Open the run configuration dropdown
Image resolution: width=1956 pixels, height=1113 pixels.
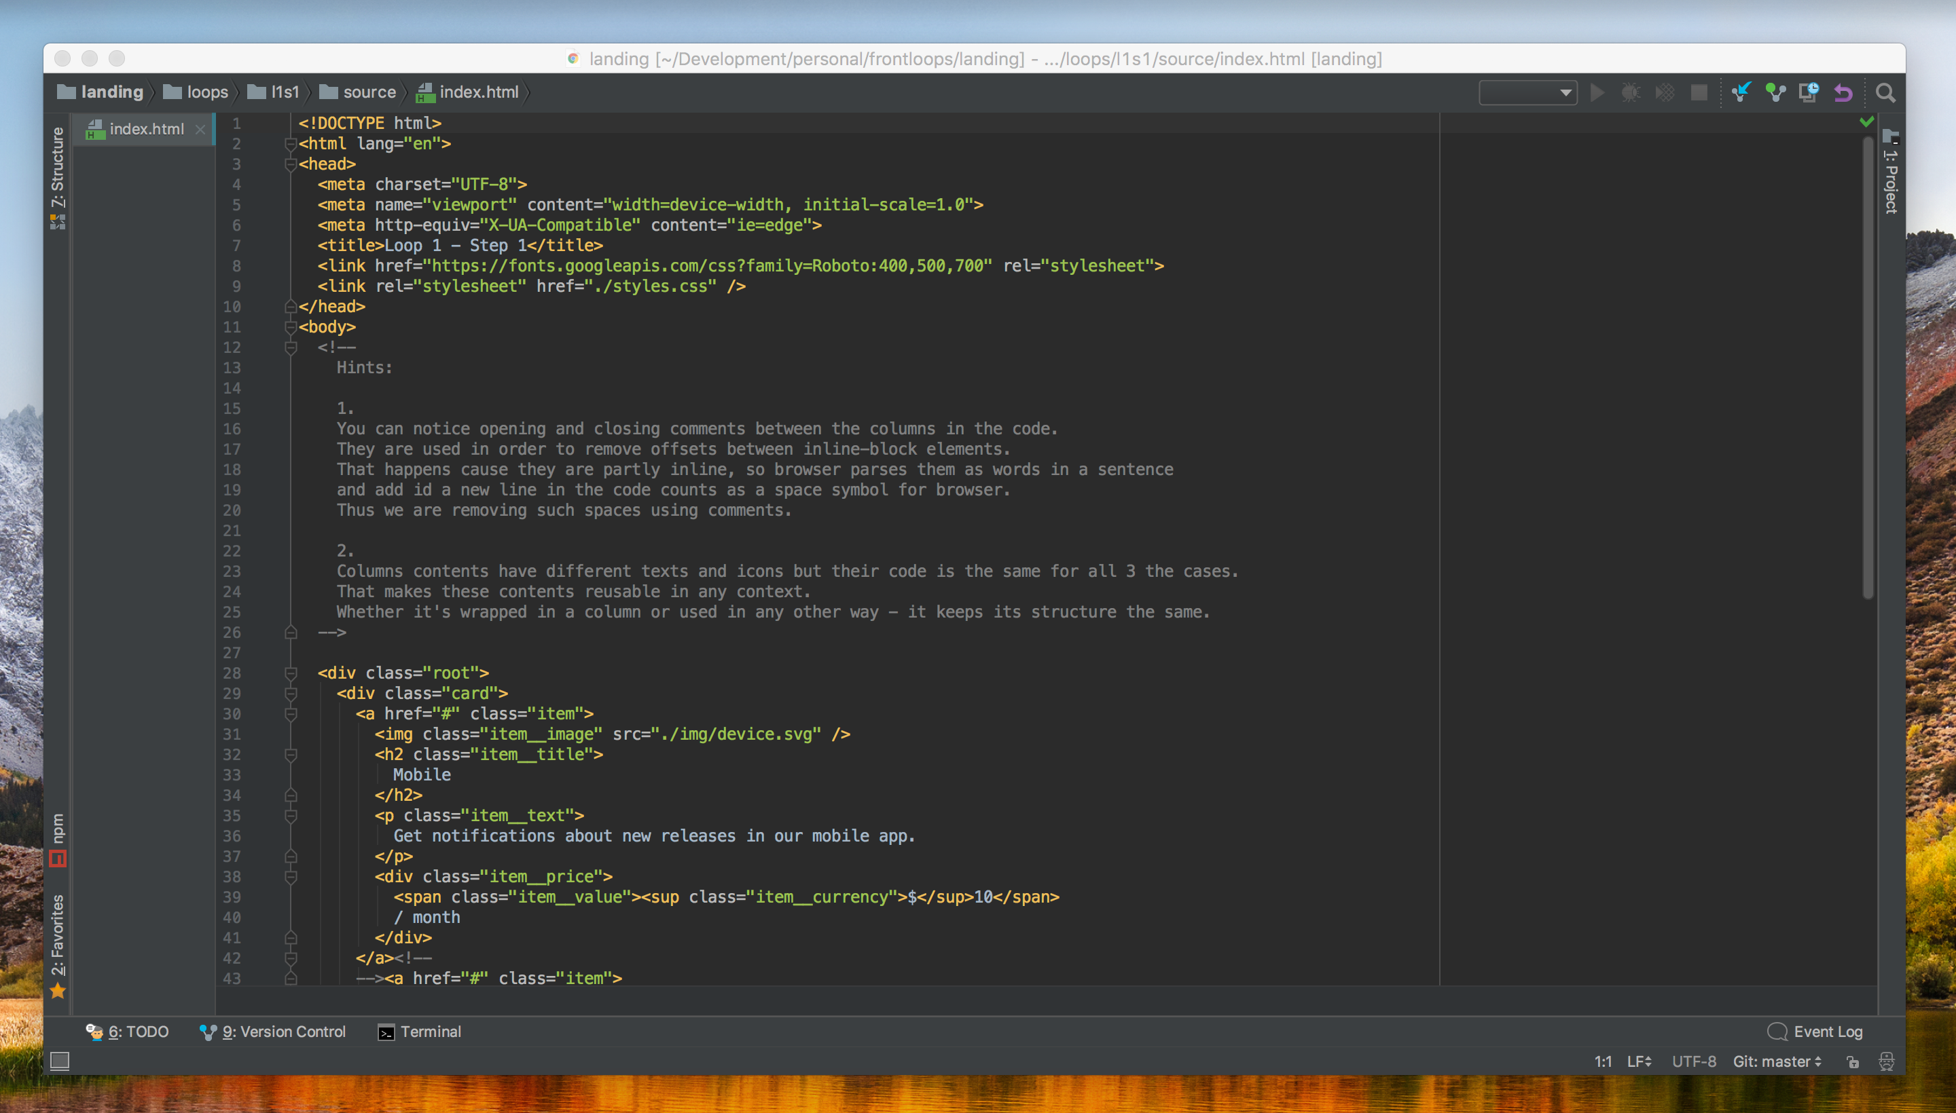point(1527,92)
